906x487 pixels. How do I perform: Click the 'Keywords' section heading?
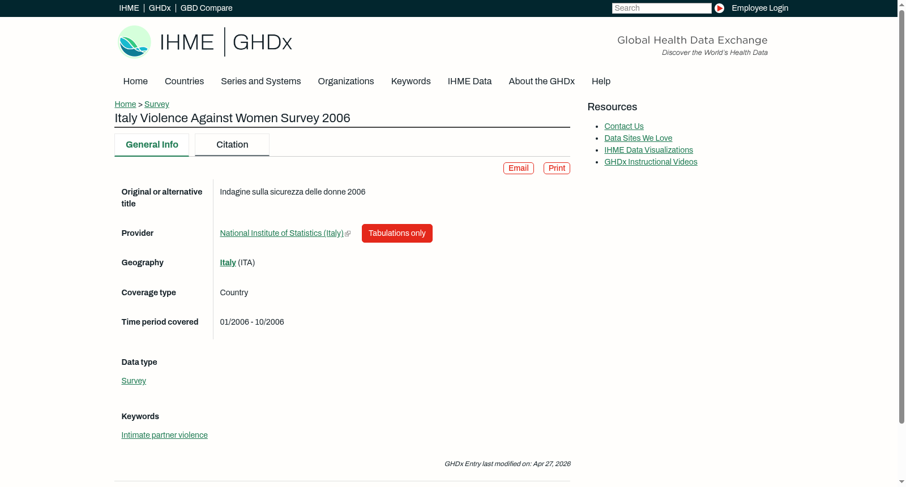[140, 416]
